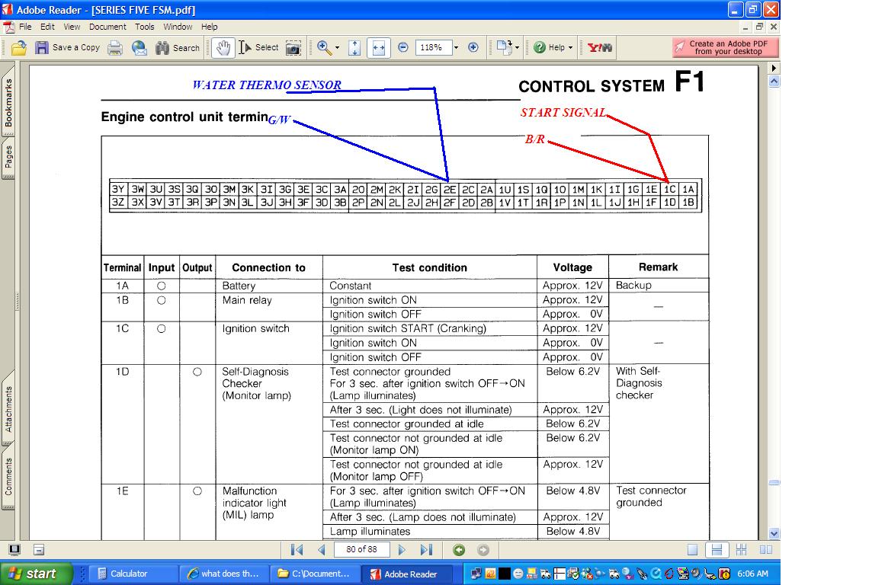Click Create an Adobe PDF button
The height and width of the screenshot is (585, 869).
pyautogui.click(x=726, y=48)
